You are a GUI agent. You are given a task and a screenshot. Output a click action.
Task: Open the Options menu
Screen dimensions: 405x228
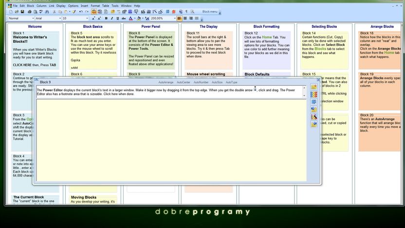point(73,6)
